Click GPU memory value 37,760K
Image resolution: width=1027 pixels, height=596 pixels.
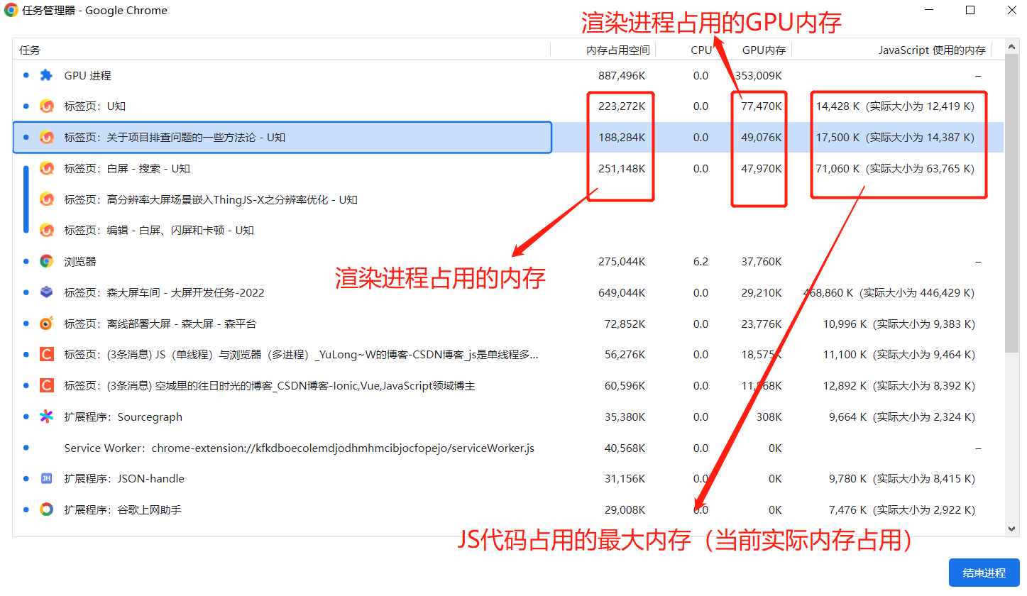[x=762, y=261]
